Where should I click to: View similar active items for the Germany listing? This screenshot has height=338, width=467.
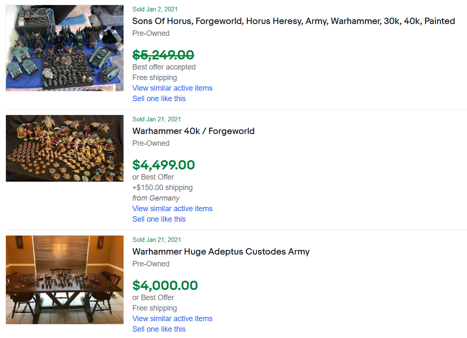click(172, 209)
